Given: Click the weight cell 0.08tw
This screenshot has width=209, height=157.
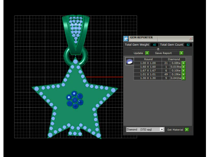Looking at the screenshot, I should [176, 63].
